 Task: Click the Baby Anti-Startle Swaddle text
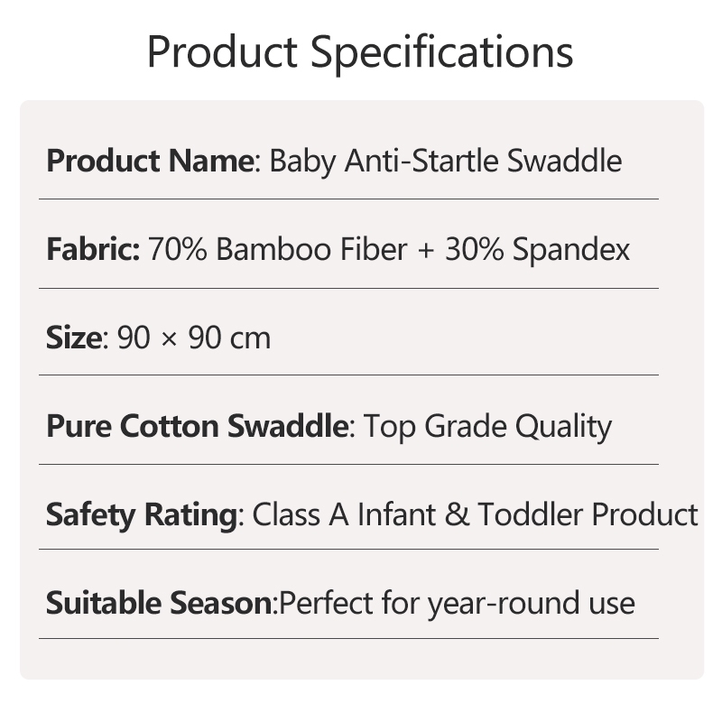(445, 162)
